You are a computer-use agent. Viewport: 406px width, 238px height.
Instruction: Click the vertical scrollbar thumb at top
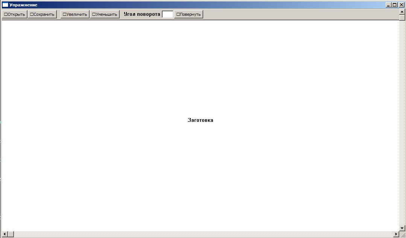pyautogui.click(x=402, y=17)
